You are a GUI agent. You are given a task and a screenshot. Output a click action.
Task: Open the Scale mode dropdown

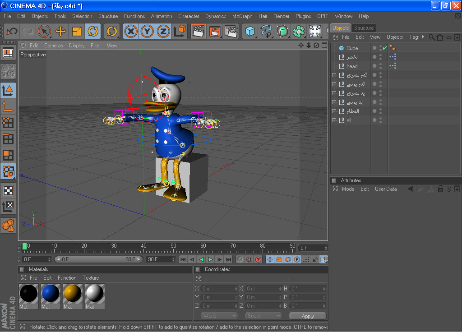tap(263, 316)
